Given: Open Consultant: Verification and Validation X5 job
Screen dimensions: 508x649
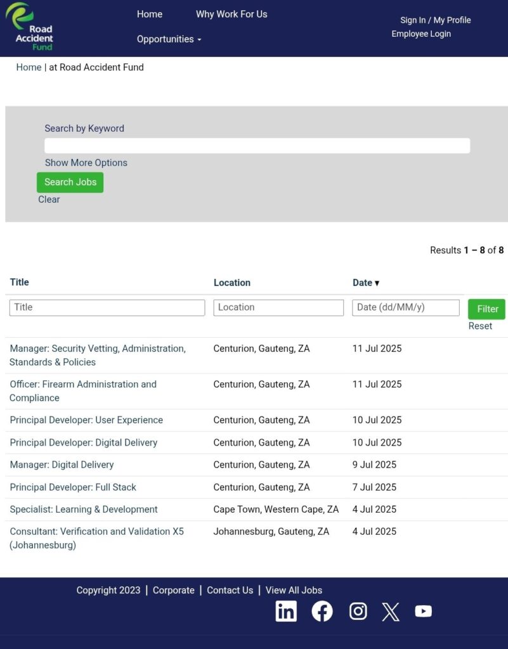Looking at the screenshot, I should pos(97,538).
